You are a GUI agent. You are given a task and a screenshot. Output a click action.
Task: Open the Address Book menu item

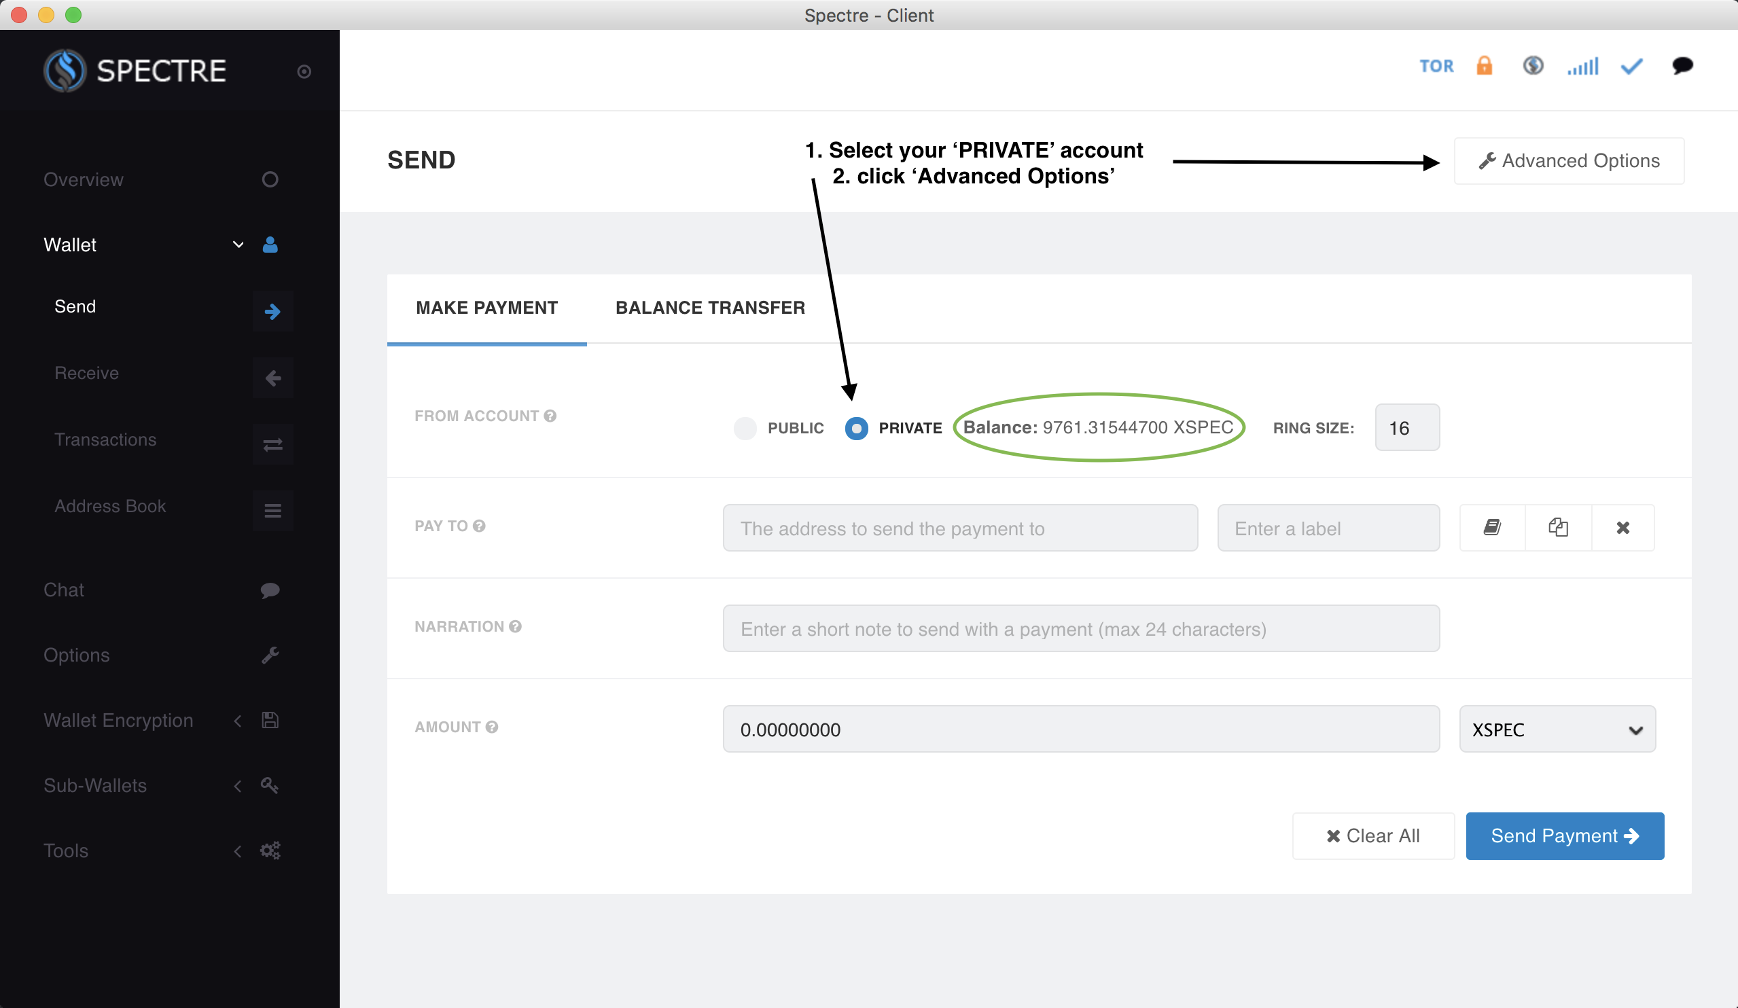point(110,506)
